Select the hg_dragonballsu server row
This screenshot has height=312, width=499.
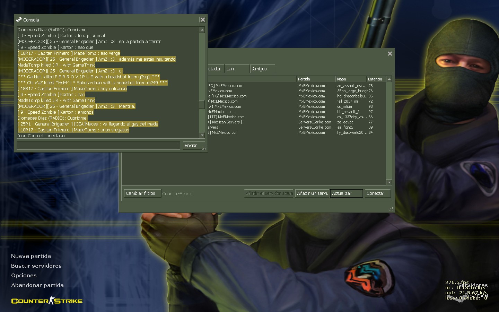pyautogui.click(x=297, y=96)
